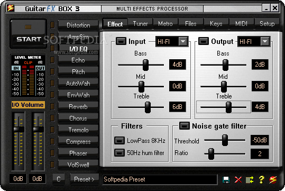Toggle the I/O EQ effect LED indicator
This screenshot has height=191, width=285.
click(x=52, y=48)
